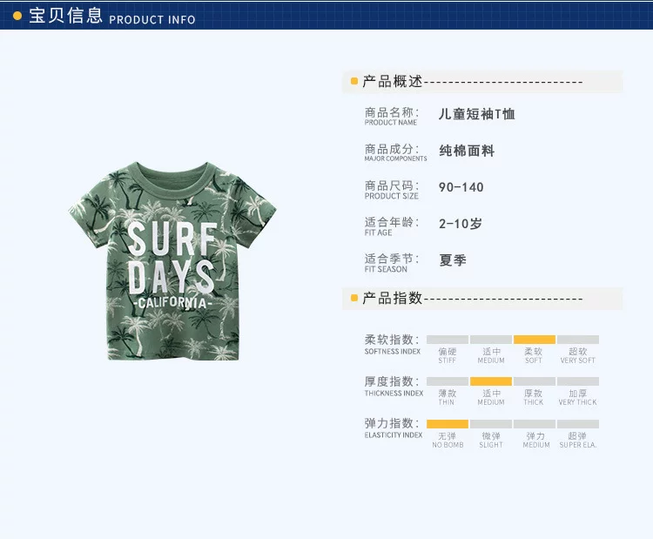Click the product name 儿童短袖T恤

477,114
